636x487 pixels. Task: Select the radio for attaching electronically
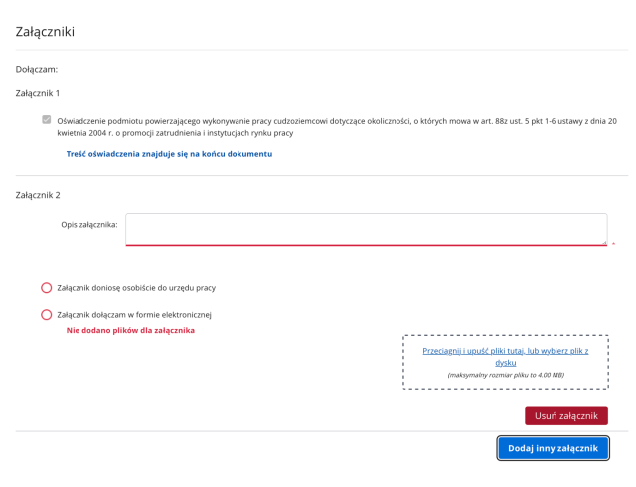[46, 315]
